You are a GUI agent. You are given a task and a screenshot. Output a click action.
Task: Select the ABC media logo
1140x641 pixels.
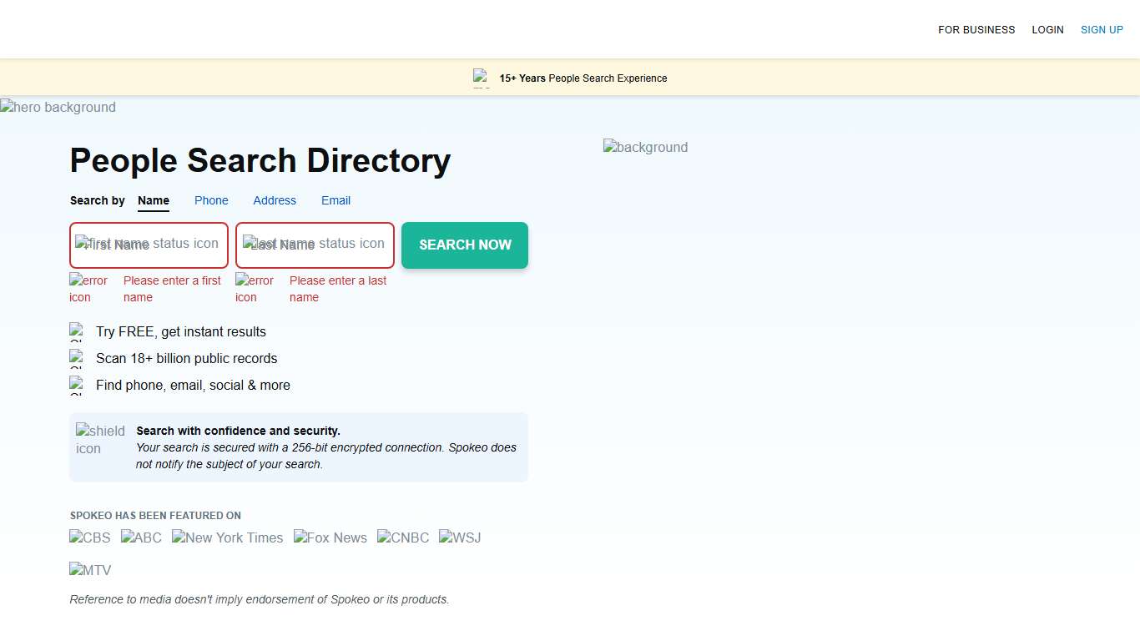(141, 538)
